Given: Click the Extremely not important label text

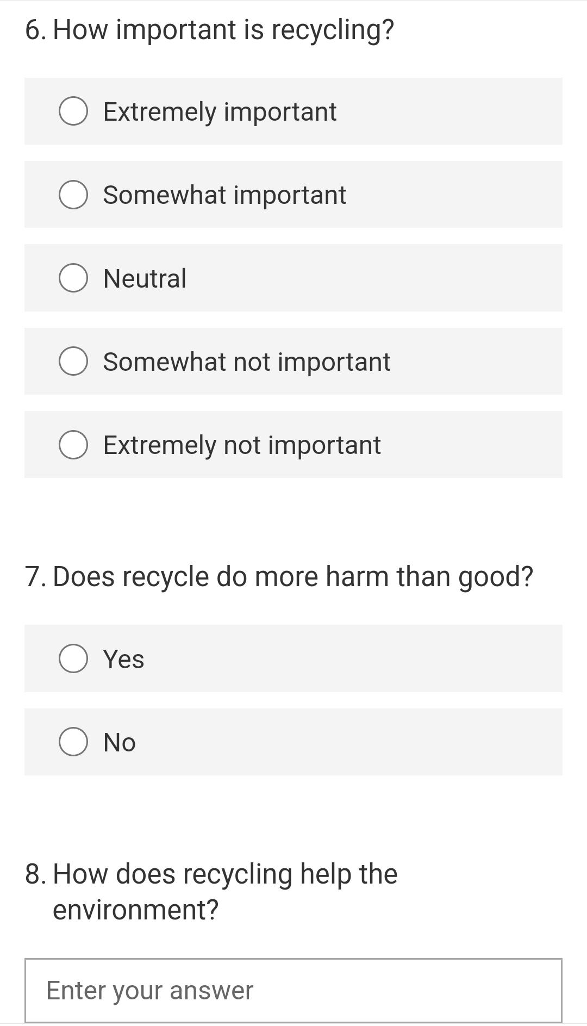Looking at the screenshot, I should 241,444.
